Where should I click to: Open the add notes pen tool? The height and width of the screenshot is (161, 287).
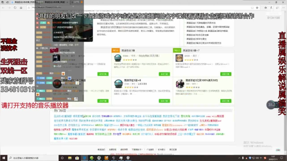pos(271,8)
